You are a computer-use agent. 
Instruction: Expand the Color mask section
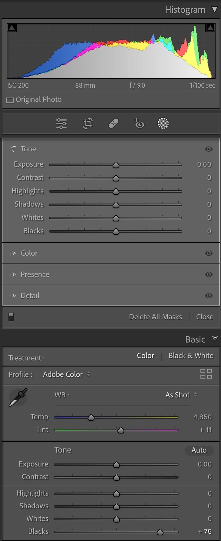[29, 253]
